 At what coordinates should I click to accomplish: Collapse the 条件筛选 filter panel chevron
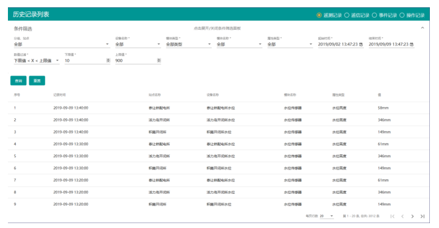pos(423,27)
